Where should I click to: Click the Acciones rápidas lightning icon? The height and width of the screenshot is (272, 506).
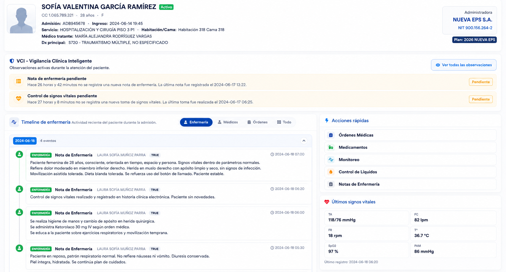tap(327, 120)
